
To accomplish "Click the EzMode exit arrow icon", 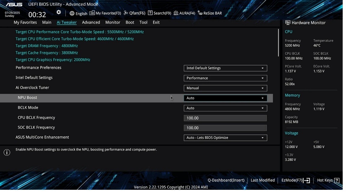I will [306, 181].
